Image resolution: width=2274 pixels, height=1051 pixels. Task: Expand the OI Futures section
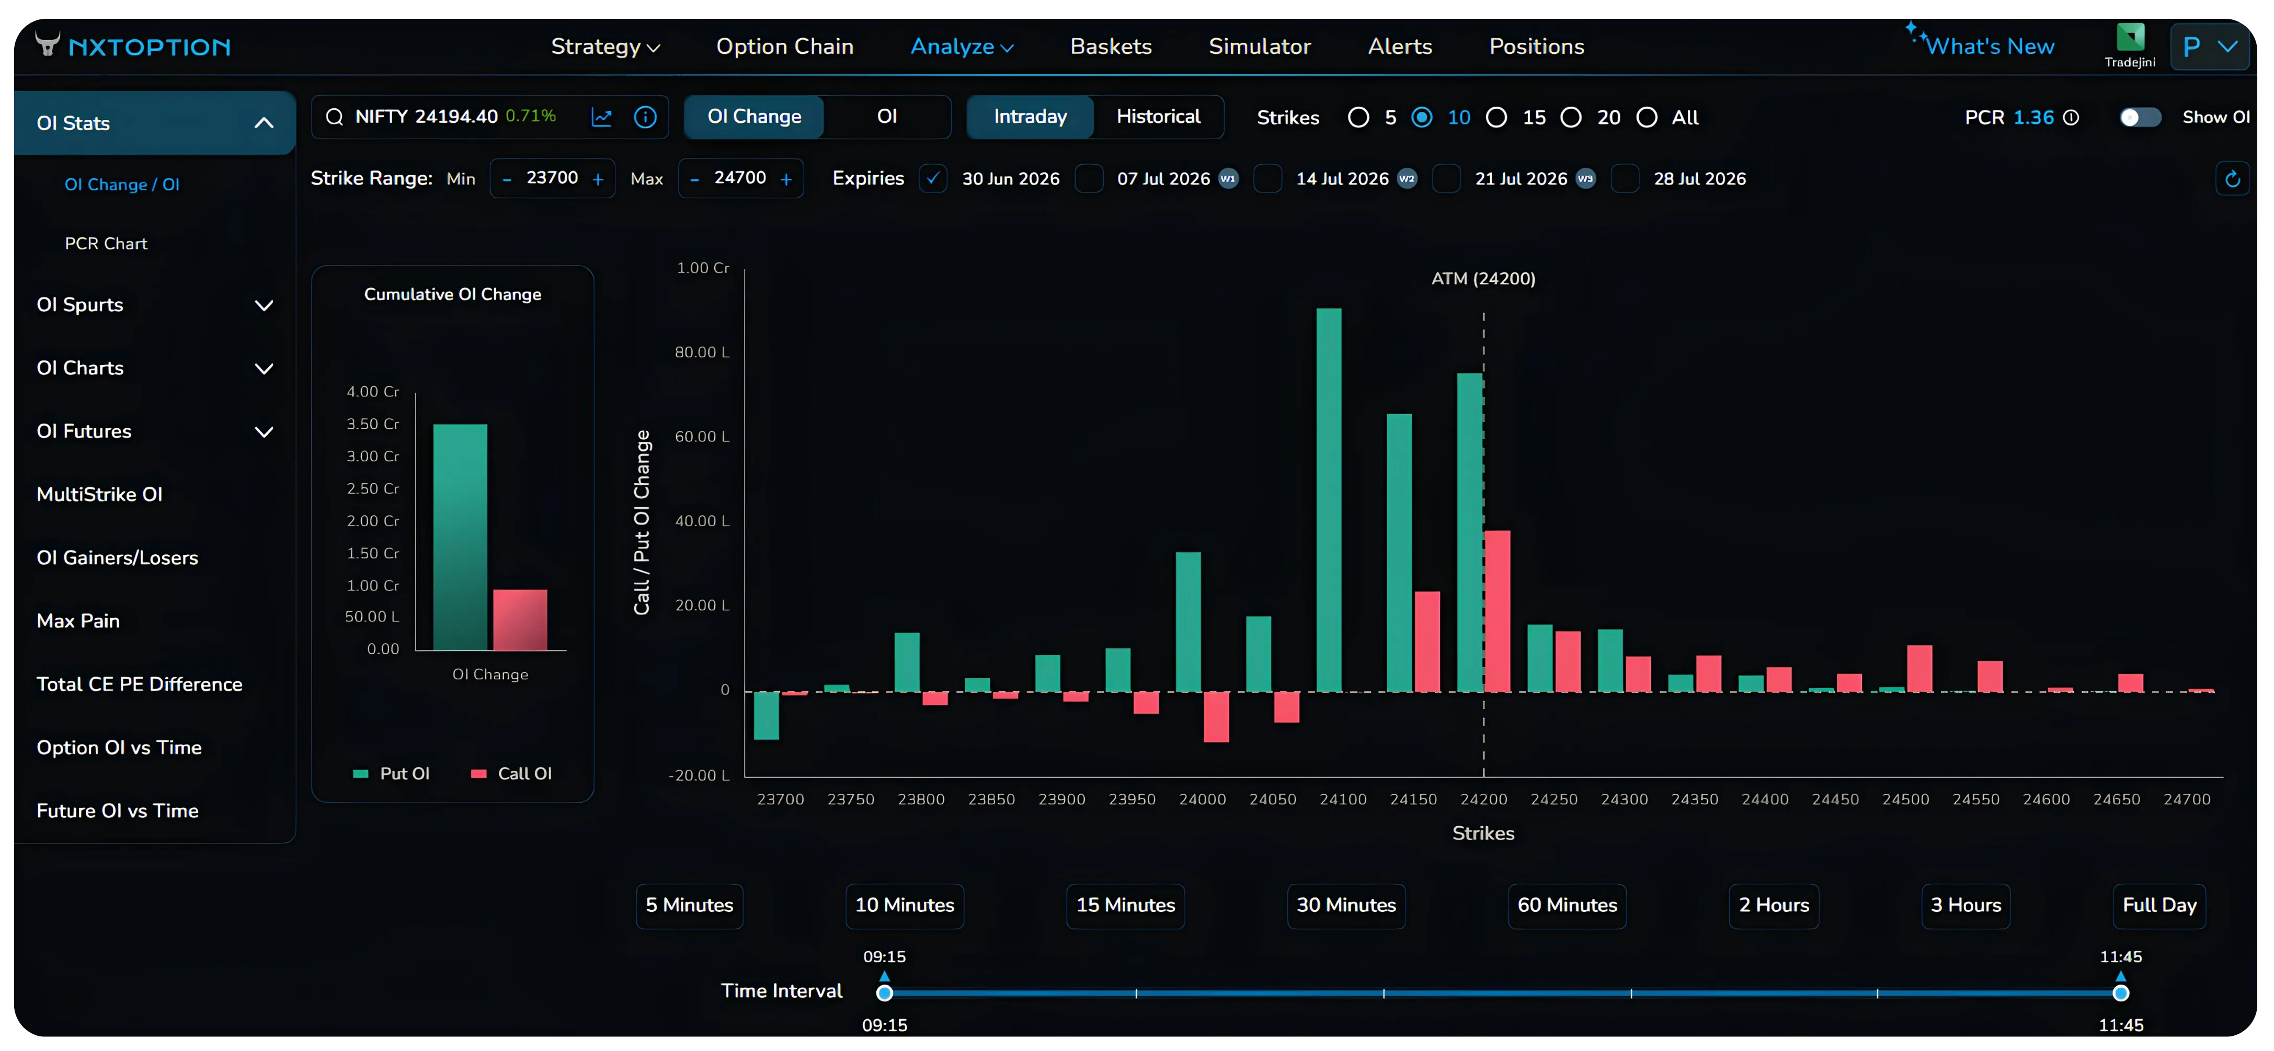coord(264,432)
